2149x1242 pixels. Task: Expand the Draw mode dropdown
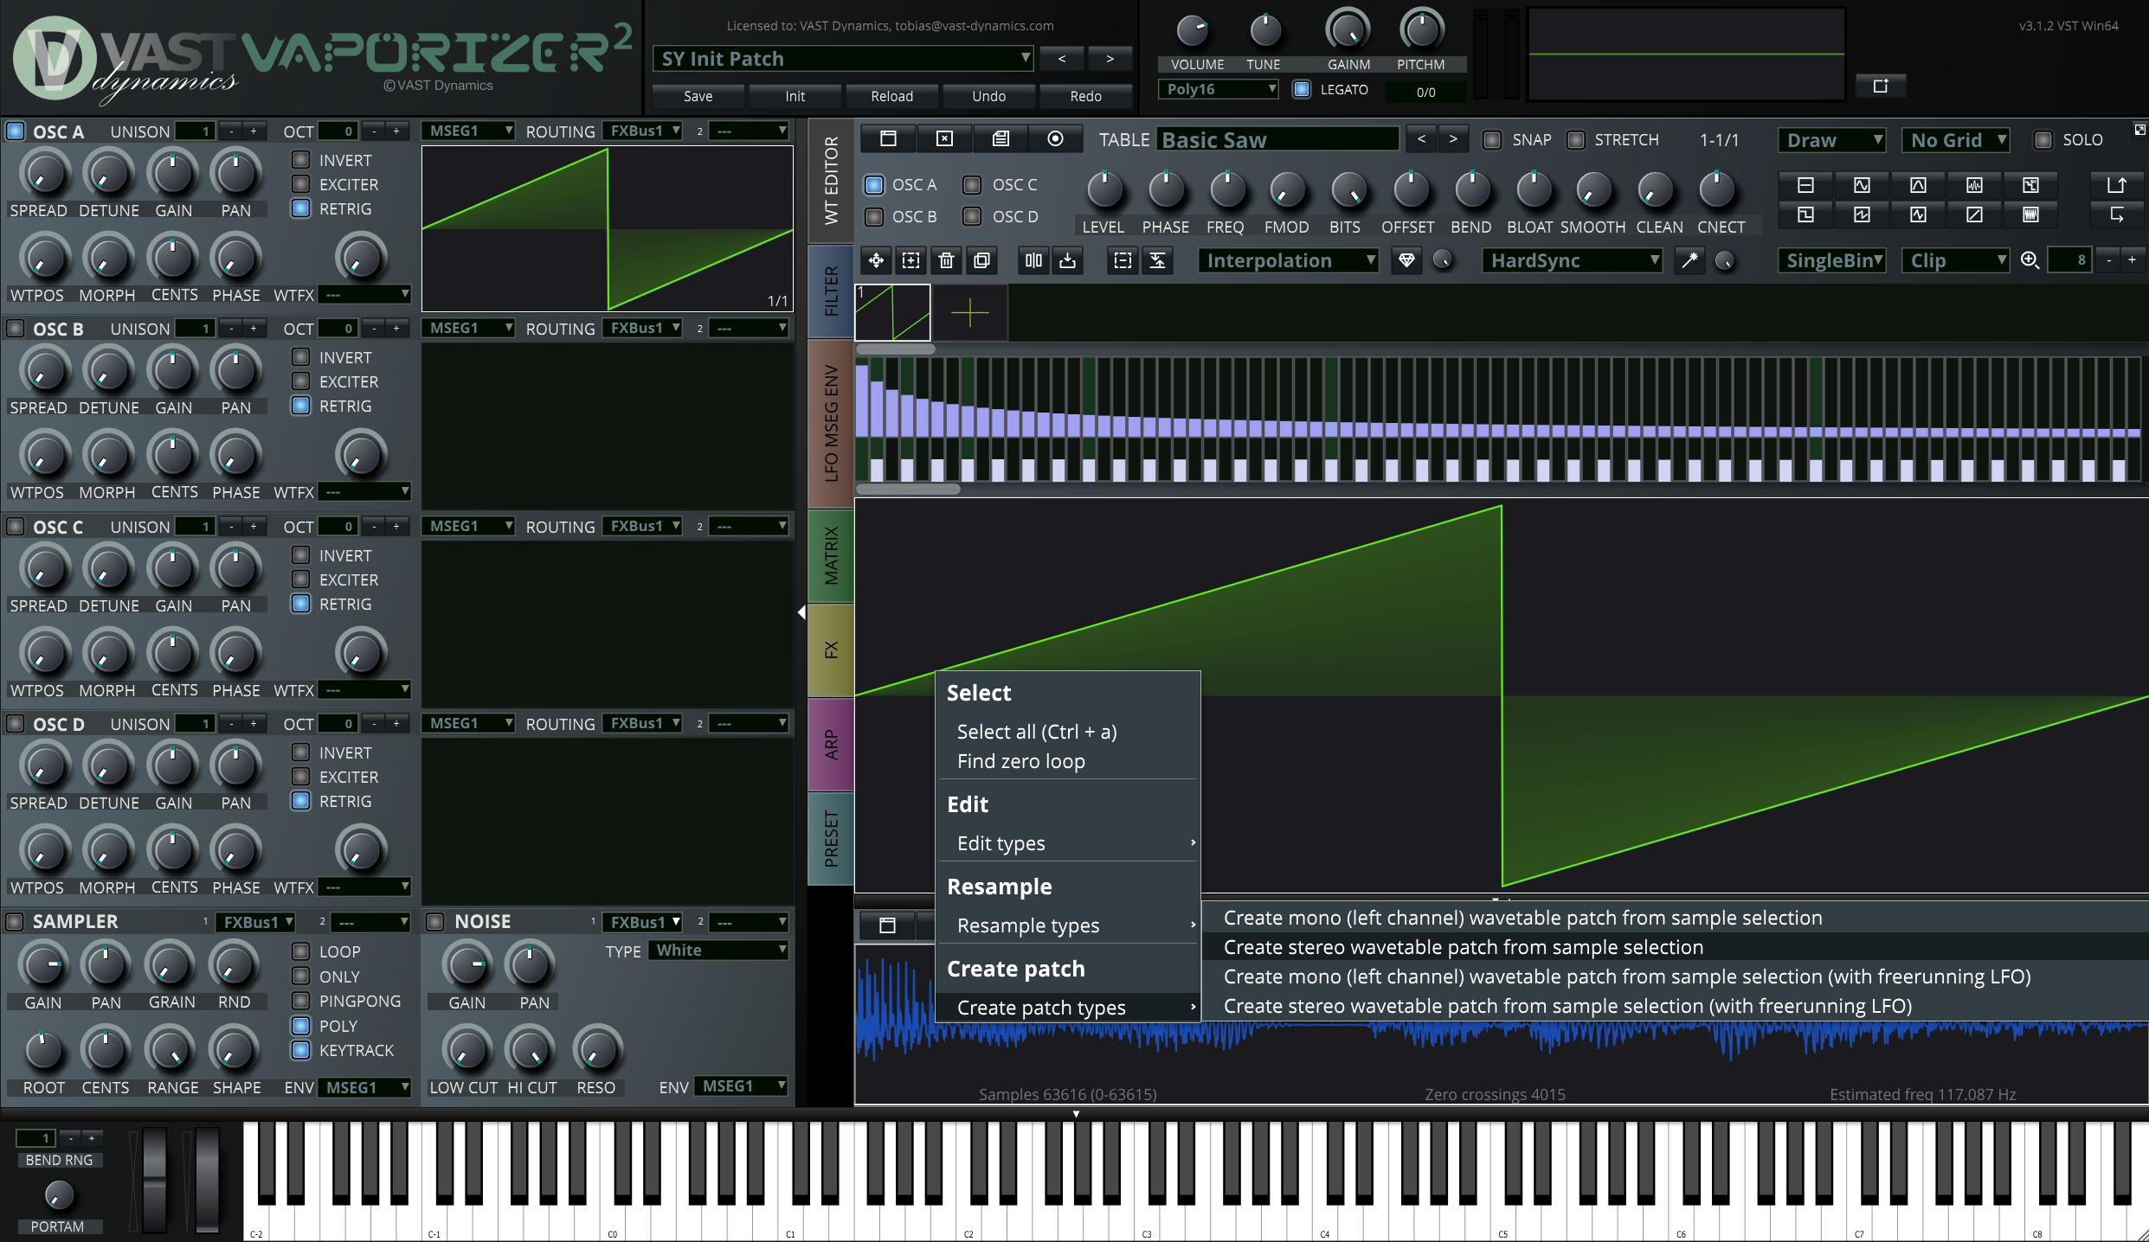[1831, 140]
